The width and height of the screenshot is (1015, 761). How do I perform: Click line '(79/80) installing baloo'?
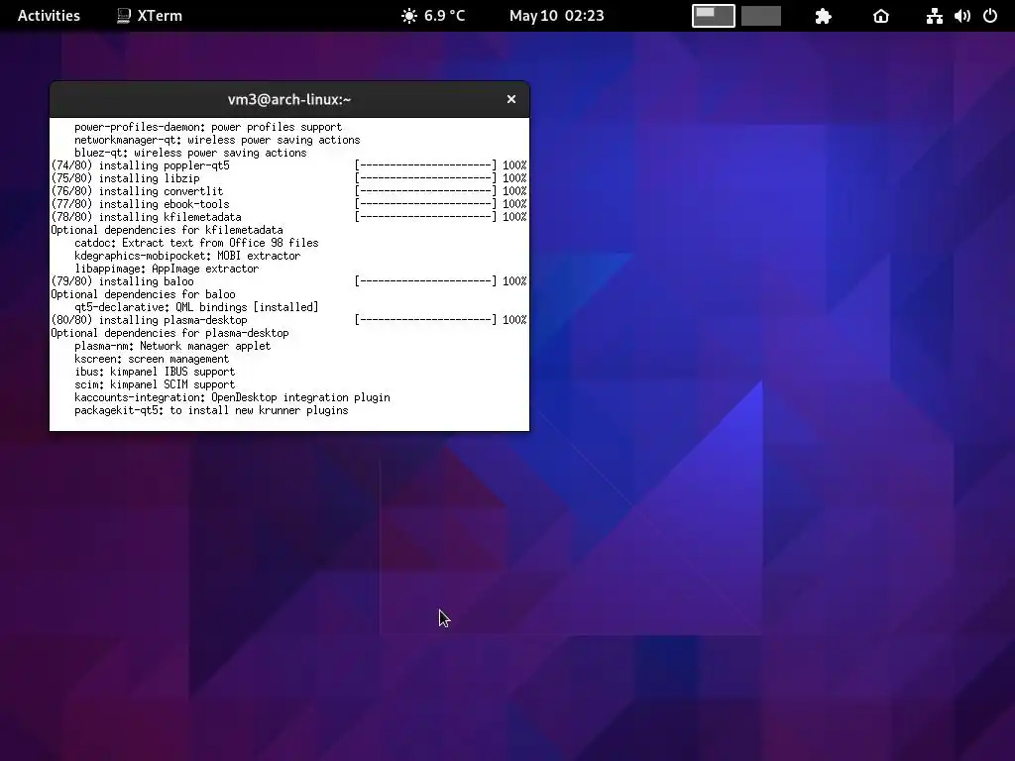pyautogui.click(x=122, y=281)
